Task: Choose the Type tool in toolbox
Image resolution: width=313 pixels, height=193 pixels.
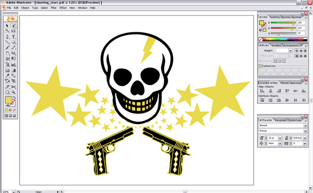Action: (x=13, y=37)
